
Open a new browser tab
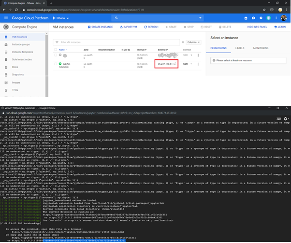[51, 3]
